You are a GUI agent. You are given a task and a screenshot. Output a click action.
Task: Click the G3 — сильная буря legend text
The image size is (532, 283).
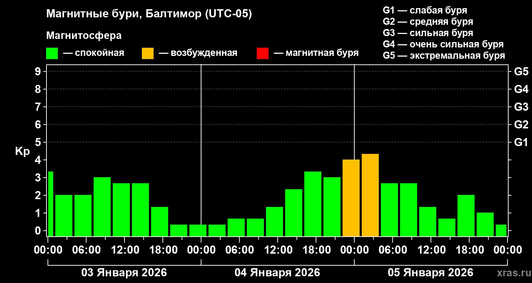click(428, 33)
